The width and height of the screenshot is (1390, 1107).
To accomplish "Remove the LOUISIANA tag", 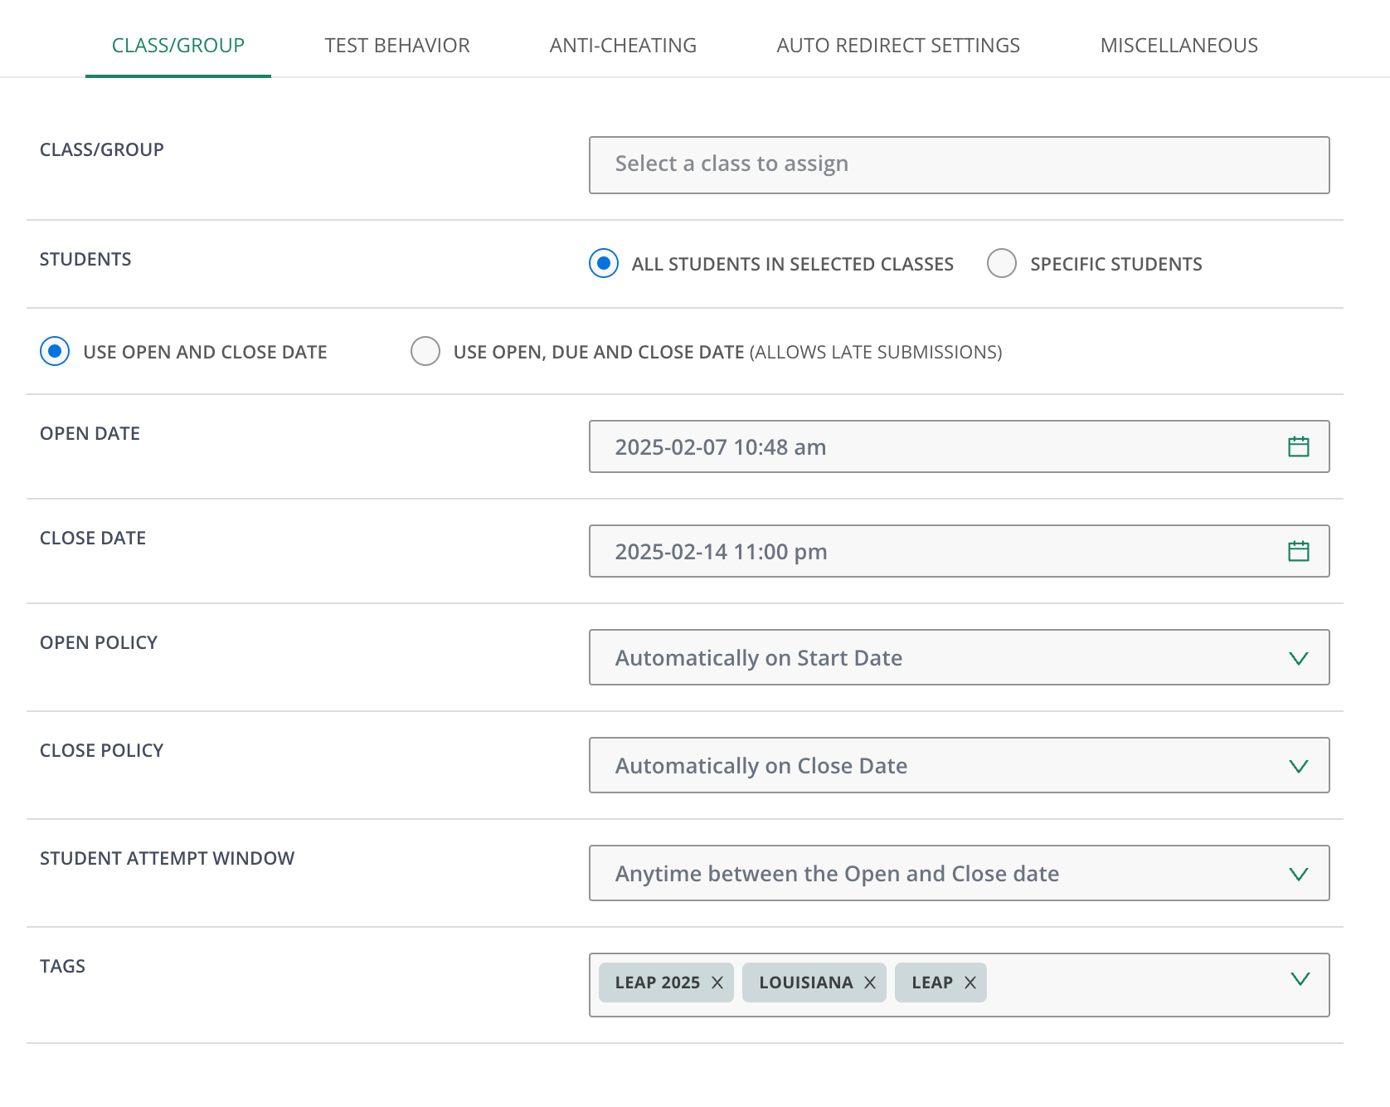I will pos(870,983).
